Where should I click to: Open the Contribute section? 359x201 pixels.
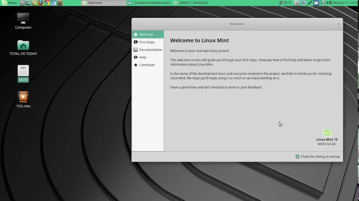pyautogui.click(x=148, y=65)
